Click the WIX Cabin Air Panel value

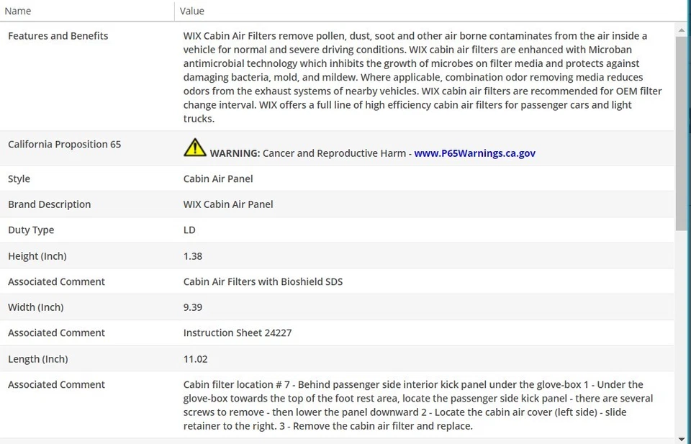(x=228, y=204)
